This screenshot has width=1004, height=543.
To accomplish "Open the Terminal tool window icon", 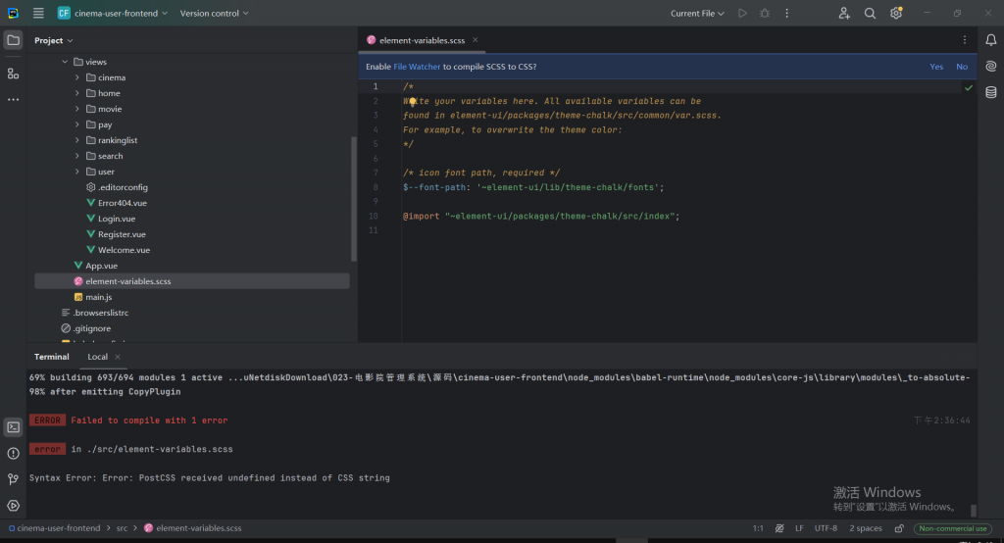I will pos(13,427).
